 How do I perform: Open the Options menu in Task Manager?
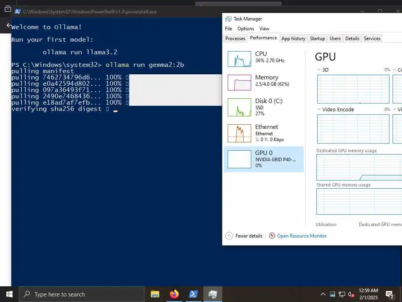(246, 28)
